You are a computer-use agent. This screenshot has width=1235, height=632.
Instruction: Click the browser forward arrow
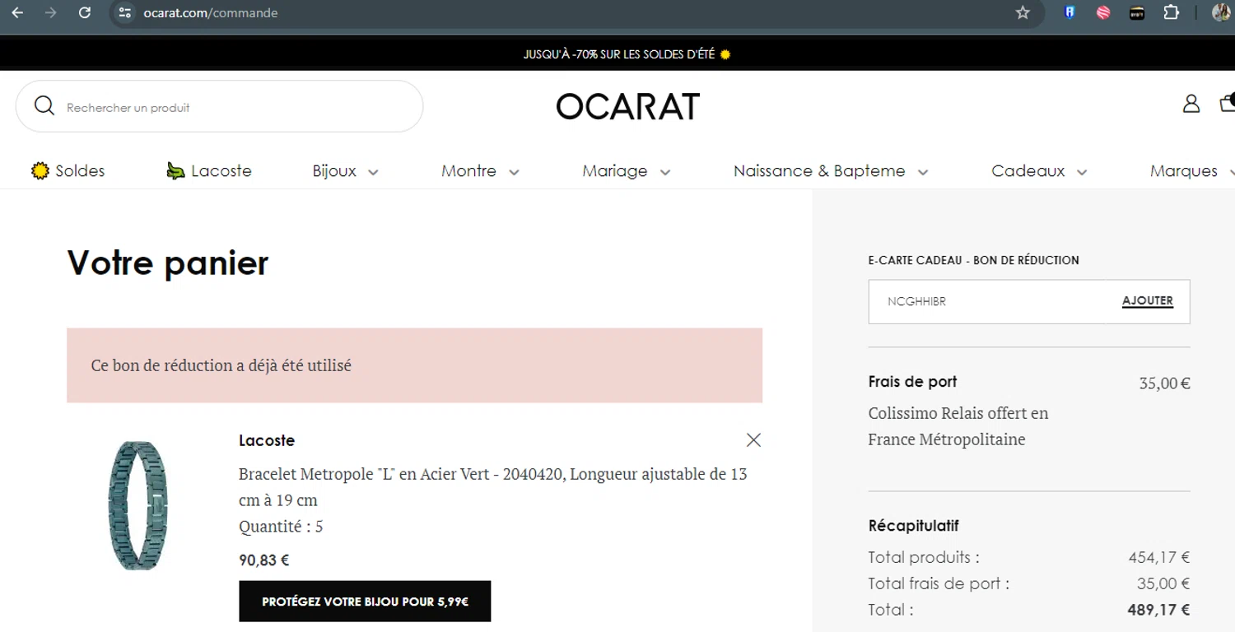click(x=51, y=12)
